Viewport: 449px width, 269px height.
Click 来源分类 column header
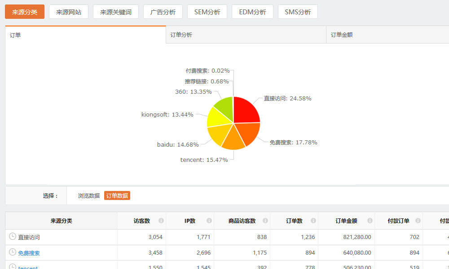pos(61,221)
